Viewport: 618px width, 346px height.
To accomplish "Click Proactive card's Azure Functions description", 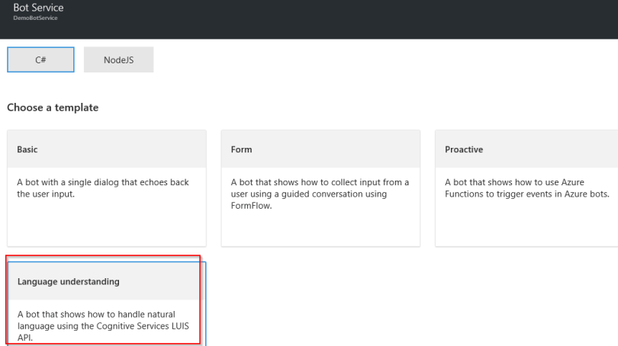I will (x=526, y=188).
